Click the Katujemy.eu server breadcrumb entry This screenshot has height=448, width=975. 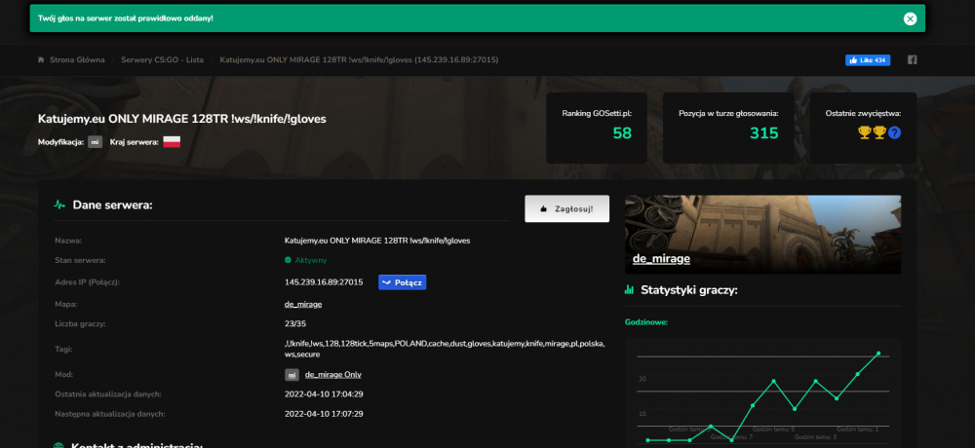click(x=359, y=60)
